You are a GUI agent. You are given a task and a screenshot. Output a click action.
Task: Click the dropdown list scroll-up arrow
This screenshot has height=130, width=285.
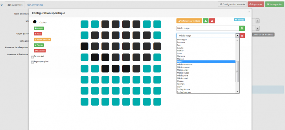pyautogui.click(x=237, y=40)
